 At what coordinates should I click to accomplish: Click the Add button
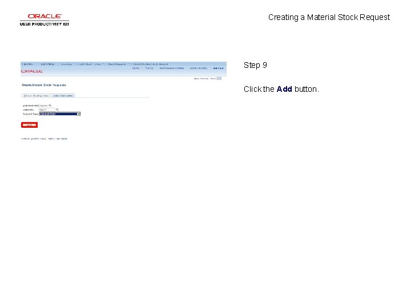point(29,125)
